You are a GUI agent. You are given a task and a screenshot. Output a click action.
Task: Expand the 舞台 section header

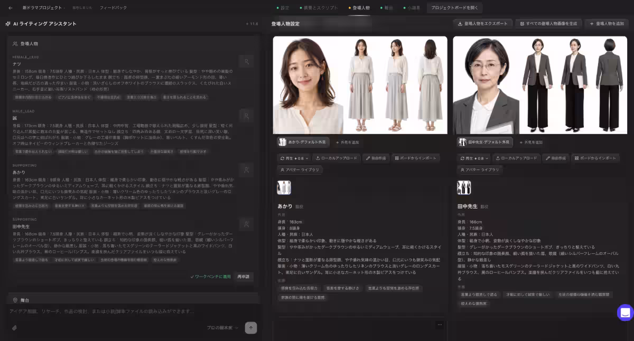tap(132, 299)
